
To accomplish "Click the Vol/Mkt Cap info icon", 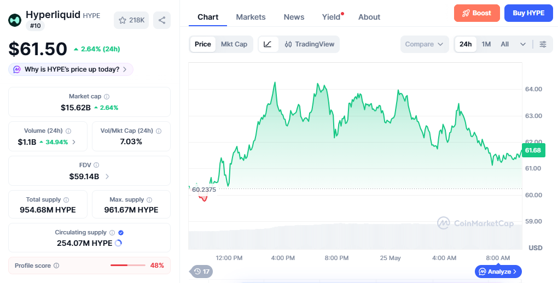I will [159, 131].
